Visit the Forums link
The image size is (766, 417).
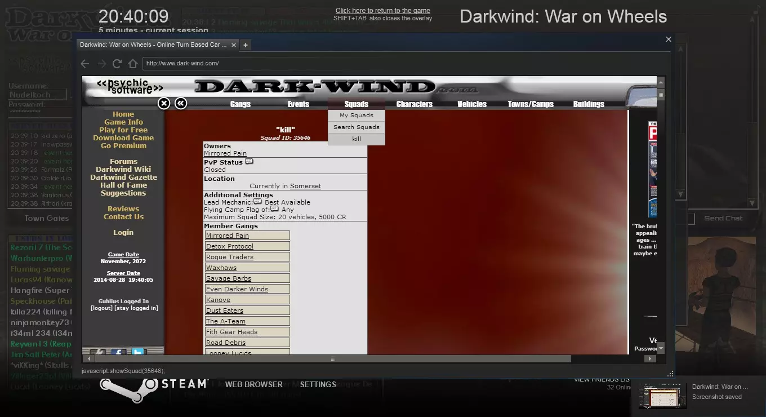123,162
